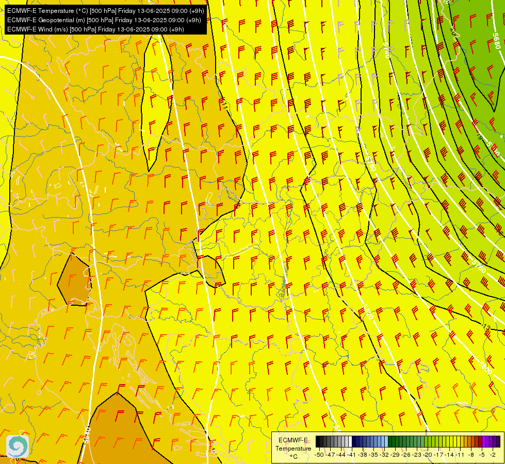Click the -47 legend tick label

click(x=330, y=455)
